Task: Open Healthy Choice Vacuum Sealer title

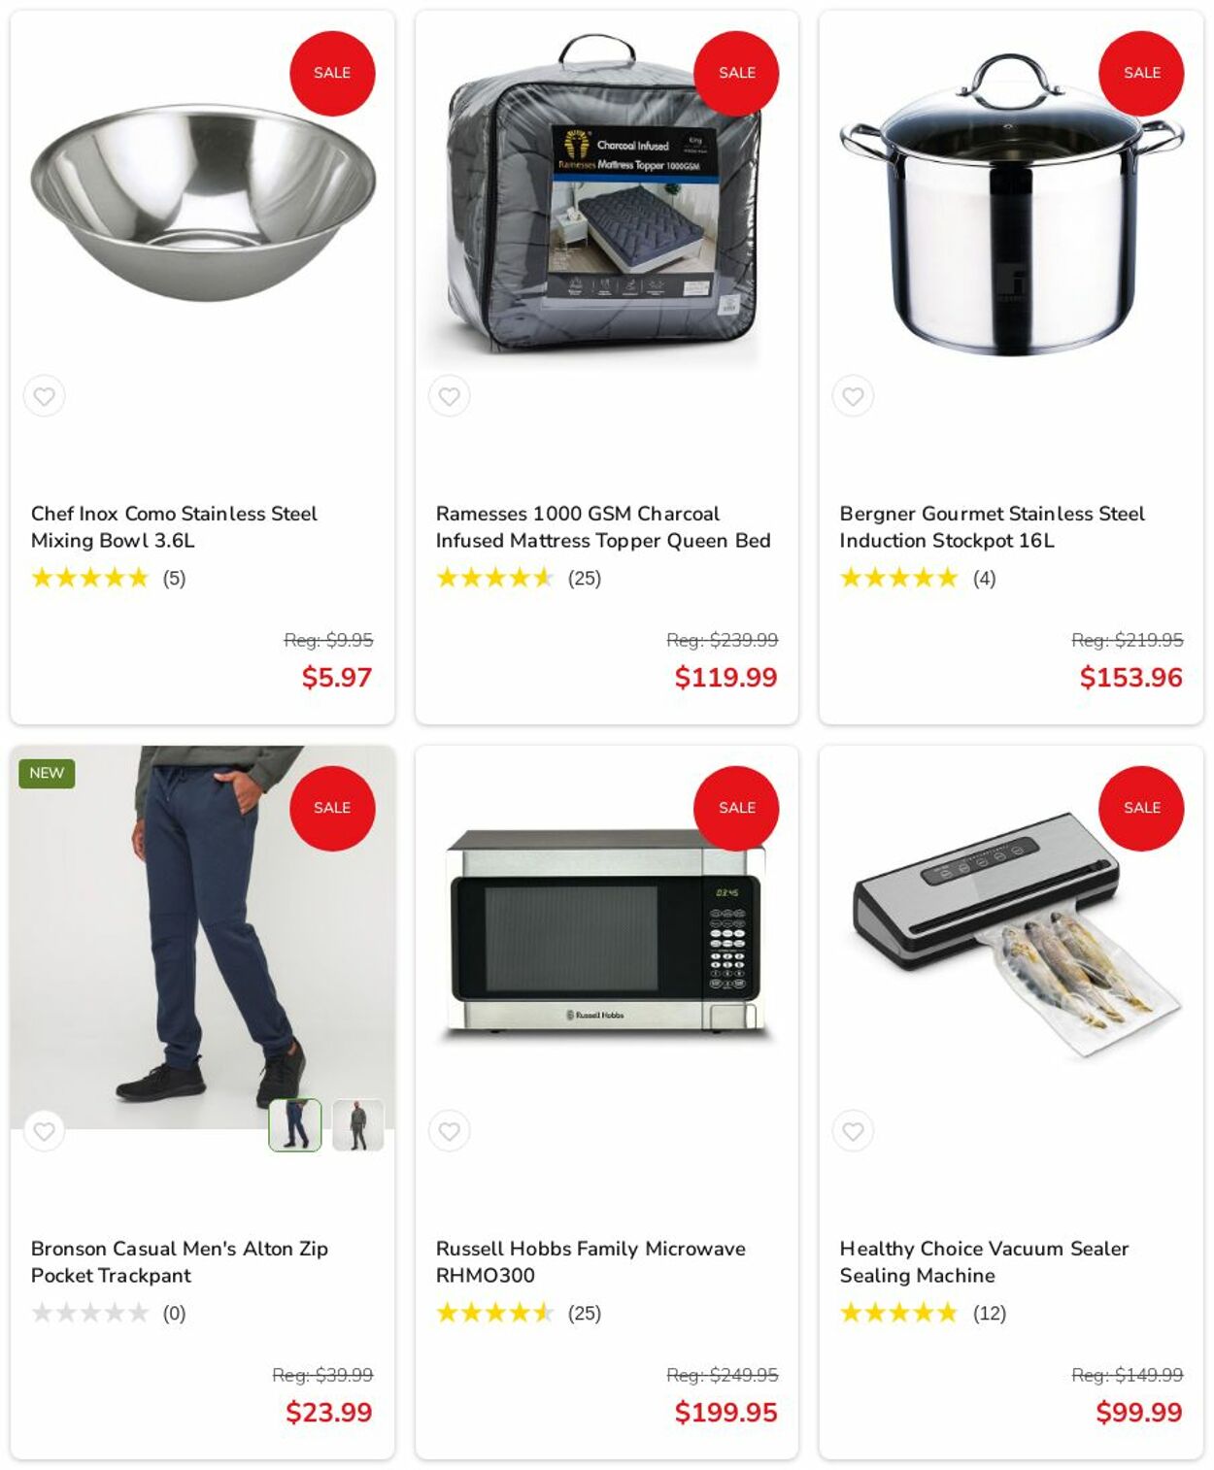Action: click(984, 1262)
